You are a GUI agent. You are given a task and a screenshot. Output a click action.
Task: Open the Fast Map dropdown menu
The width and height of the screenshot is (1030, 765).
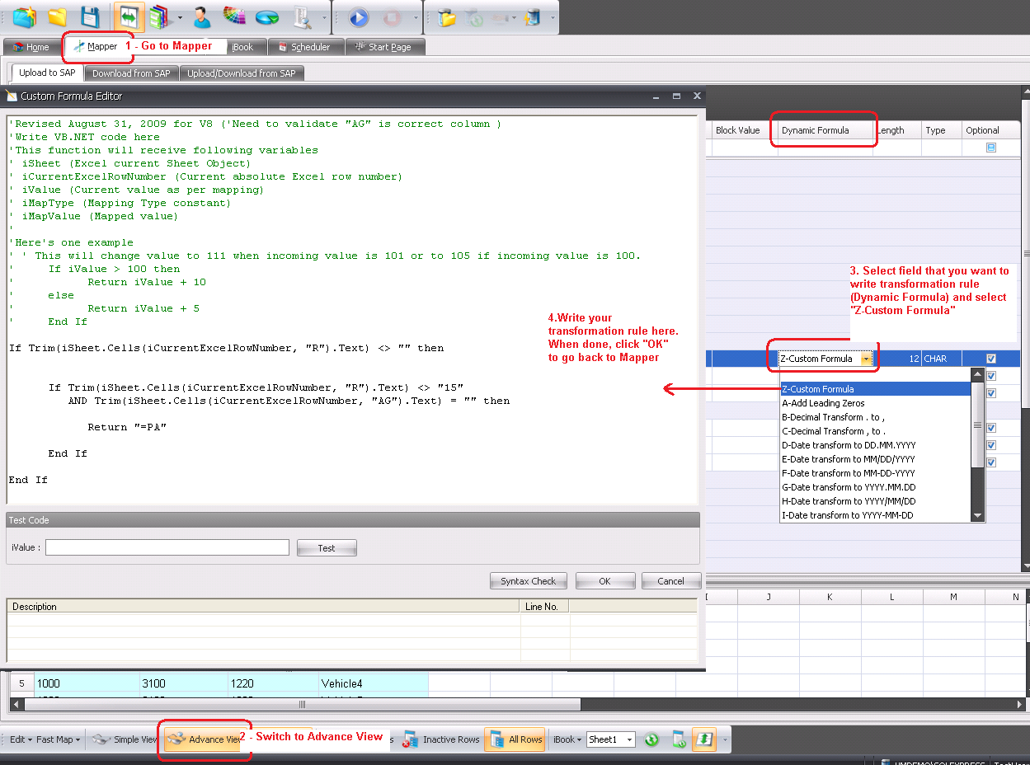point(59,739)
